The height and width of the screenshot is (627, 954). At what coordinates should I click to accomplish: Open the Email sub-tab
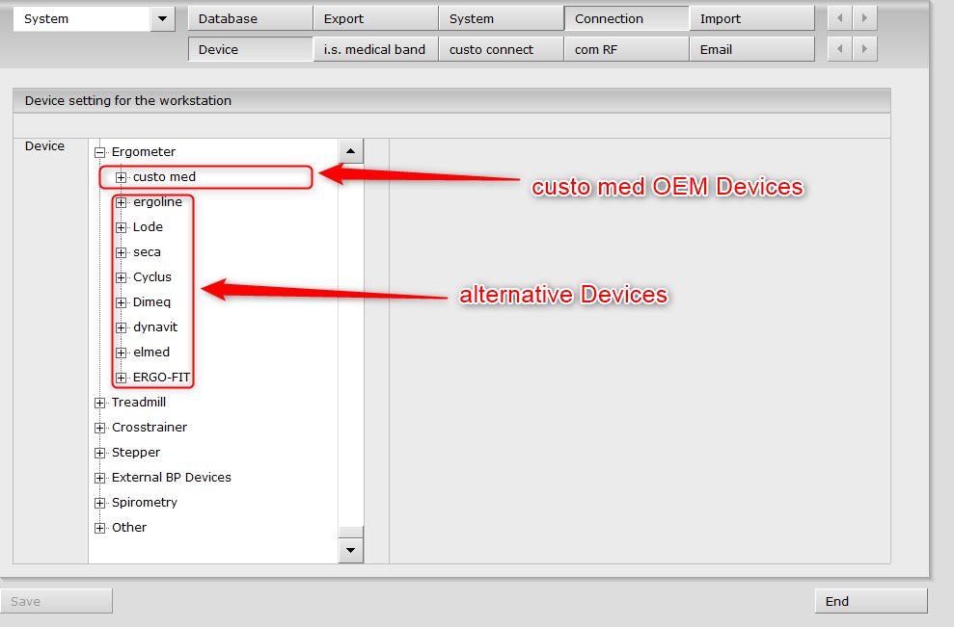pyautogui.click(x=752, y=49)
